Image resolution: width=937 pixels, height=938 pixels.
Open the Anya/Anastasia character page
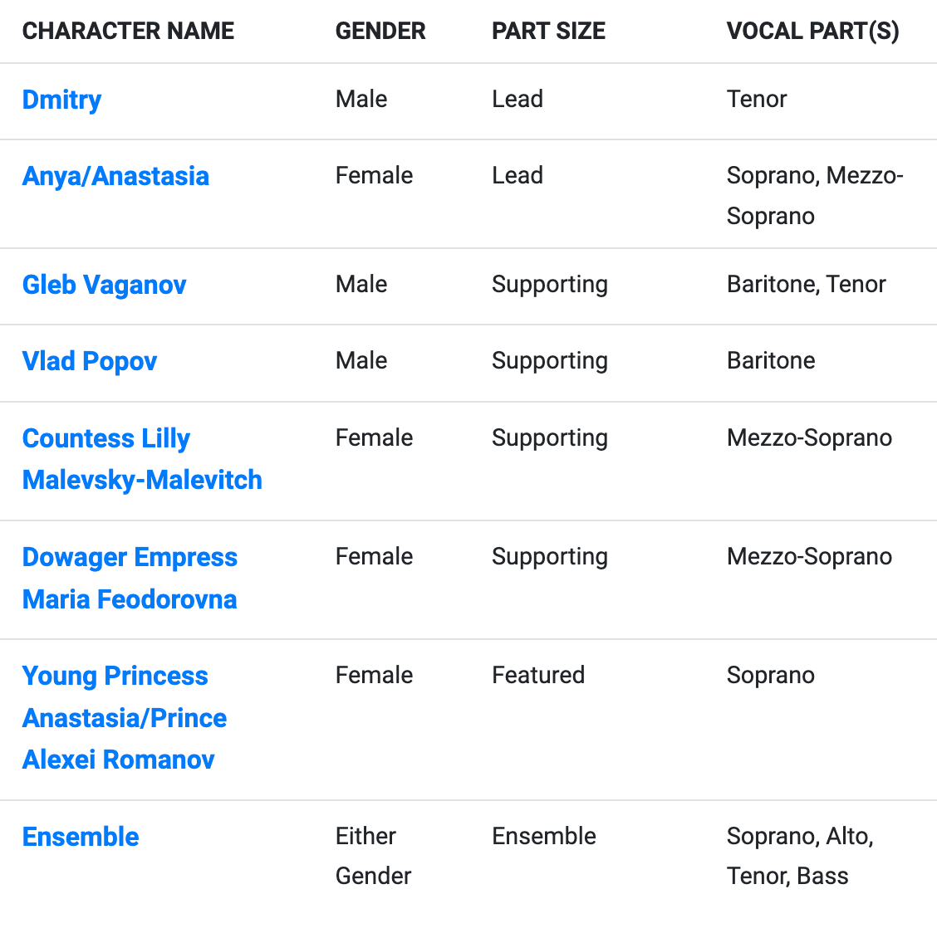(115, 177)
